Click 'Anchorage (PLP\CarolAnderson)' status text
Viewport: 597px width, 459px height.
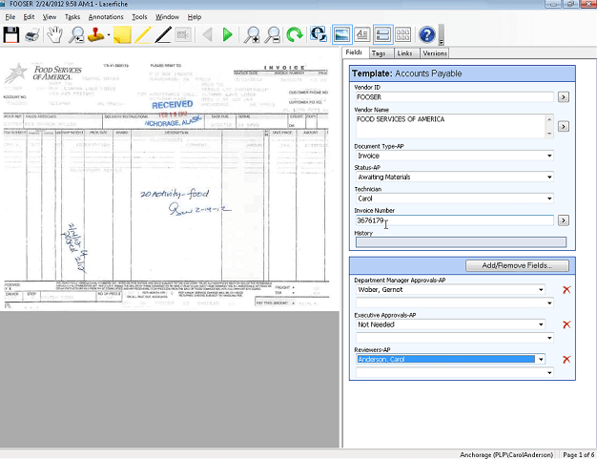point(506,454)
